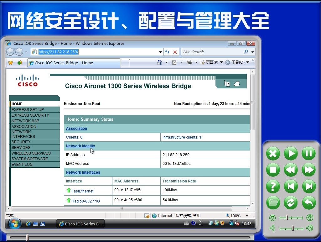Click the loud speaker icon

click(x=309, y=228)
